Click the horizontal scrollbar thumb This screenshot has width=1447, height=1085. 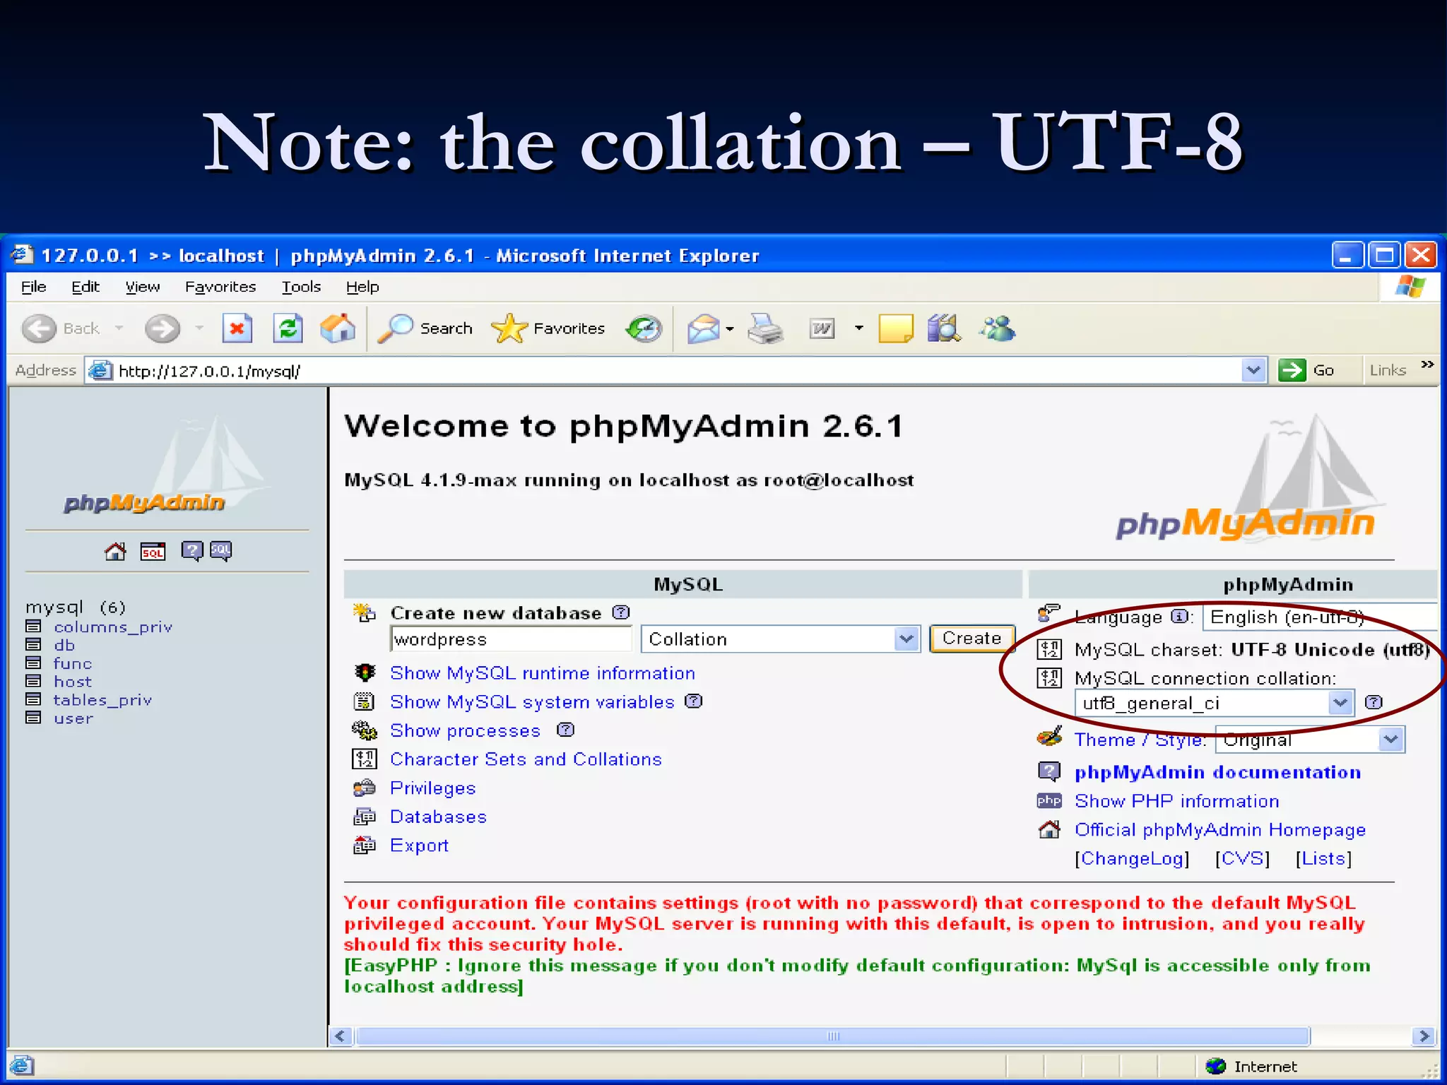[833, 1036]
